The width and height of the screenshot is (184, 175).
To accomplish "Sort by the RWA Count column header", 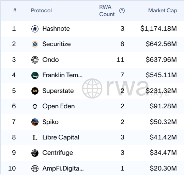I will click(x=107, y=11).
